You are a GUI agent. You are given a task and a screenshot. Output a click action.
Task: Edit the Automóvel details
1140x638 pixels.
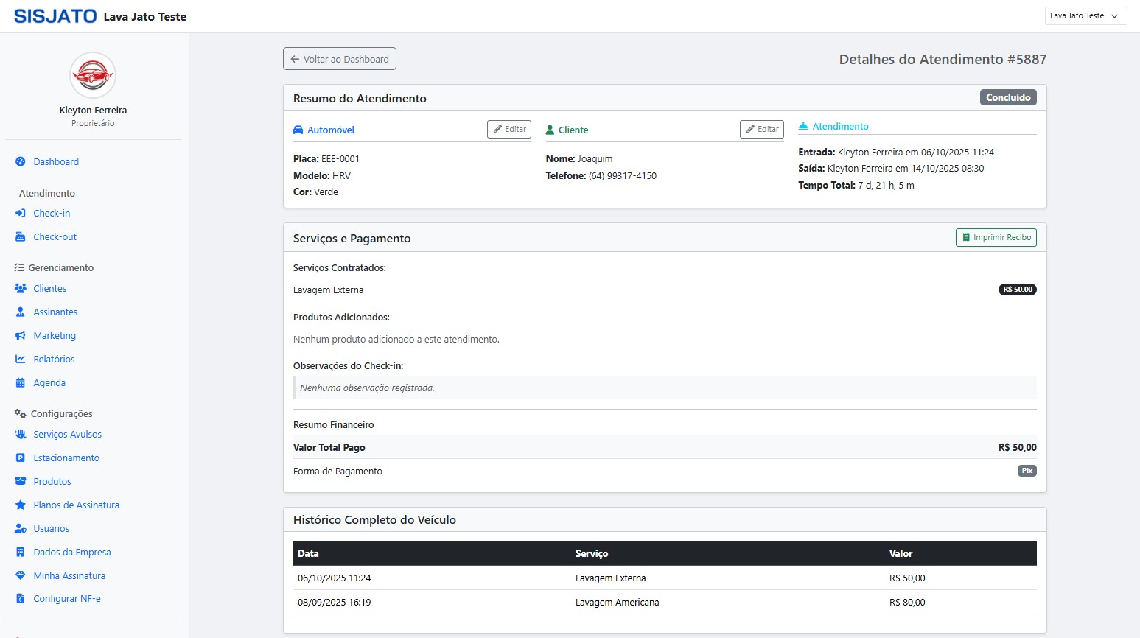[x=509, y=129]
